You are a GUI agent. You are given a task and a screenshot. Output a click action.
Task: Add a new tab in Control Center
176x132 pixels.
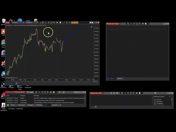click(x=61, y=105)
